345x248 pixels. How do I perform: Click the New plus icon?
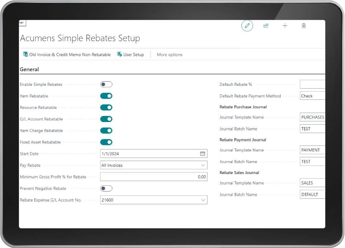(285, 26)
